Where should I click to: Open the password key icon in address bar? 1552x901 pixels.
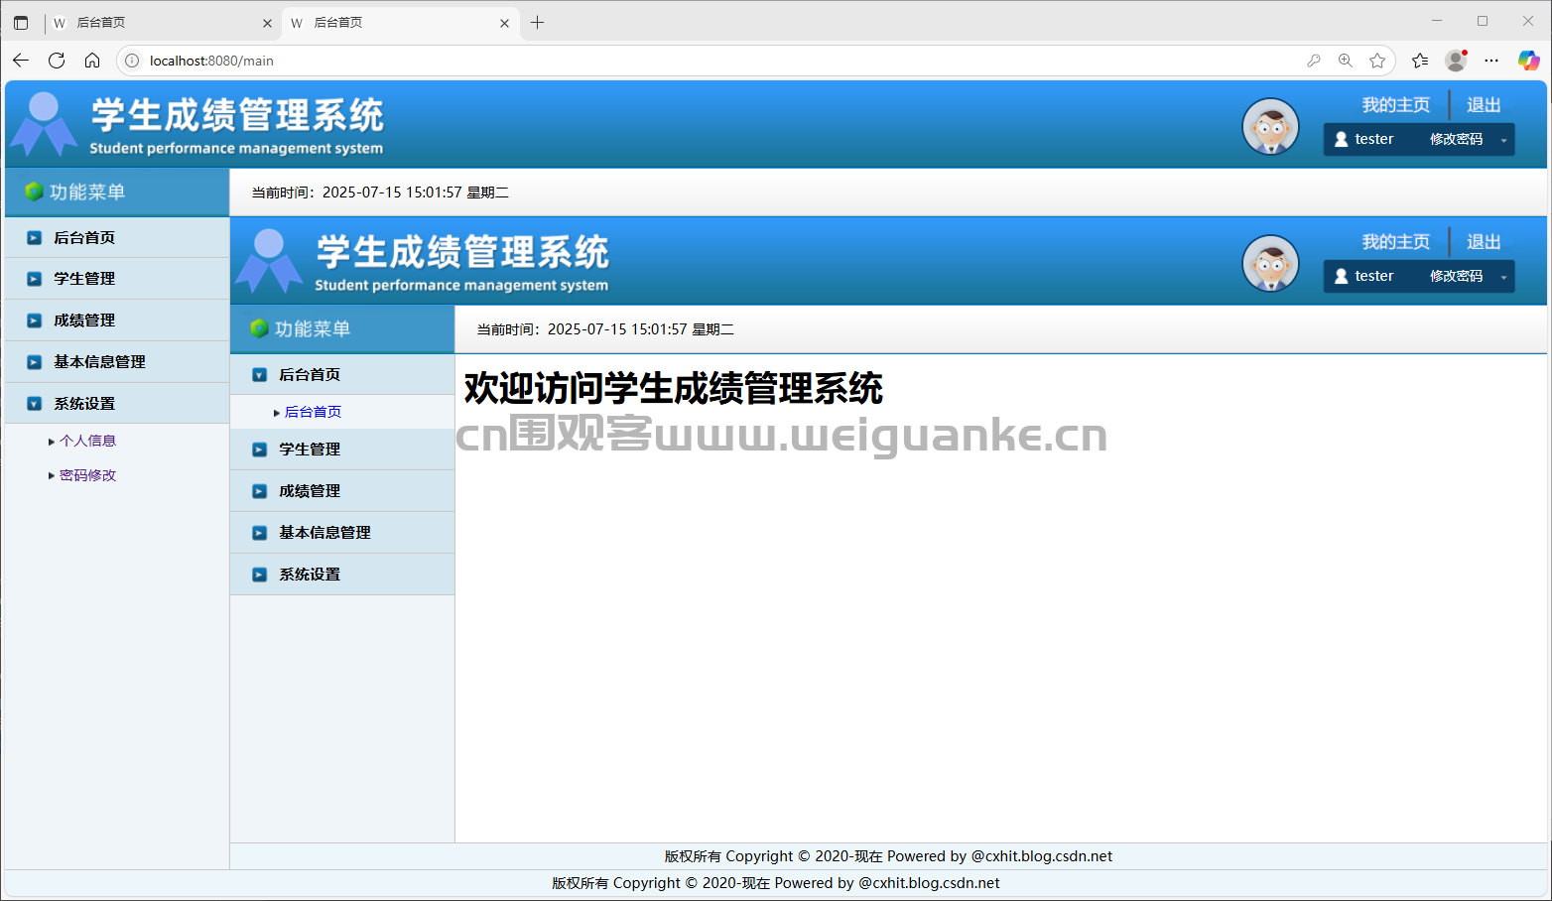(1314, 61)
